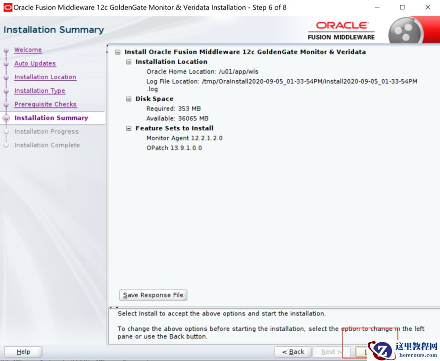Jump to the Installation Type step
Viewport: 440px width, 361px height.
(x=40, y=91)
